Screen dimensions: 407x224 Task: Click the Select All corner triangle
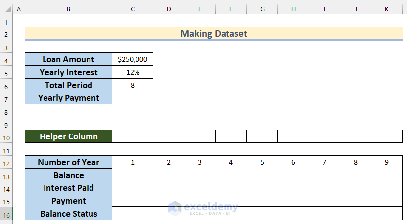pyautogui.click(x=6, y=9)
